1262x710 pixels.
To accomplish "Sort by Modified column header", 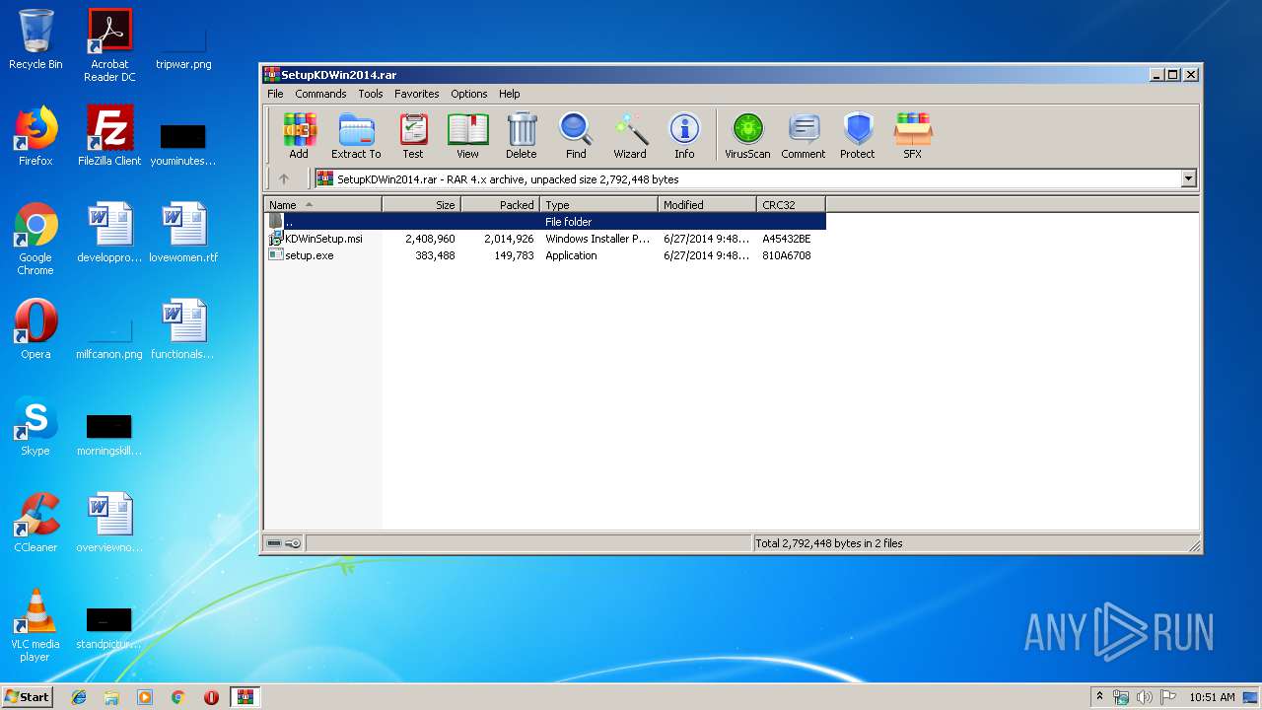I will coord(708,205).
